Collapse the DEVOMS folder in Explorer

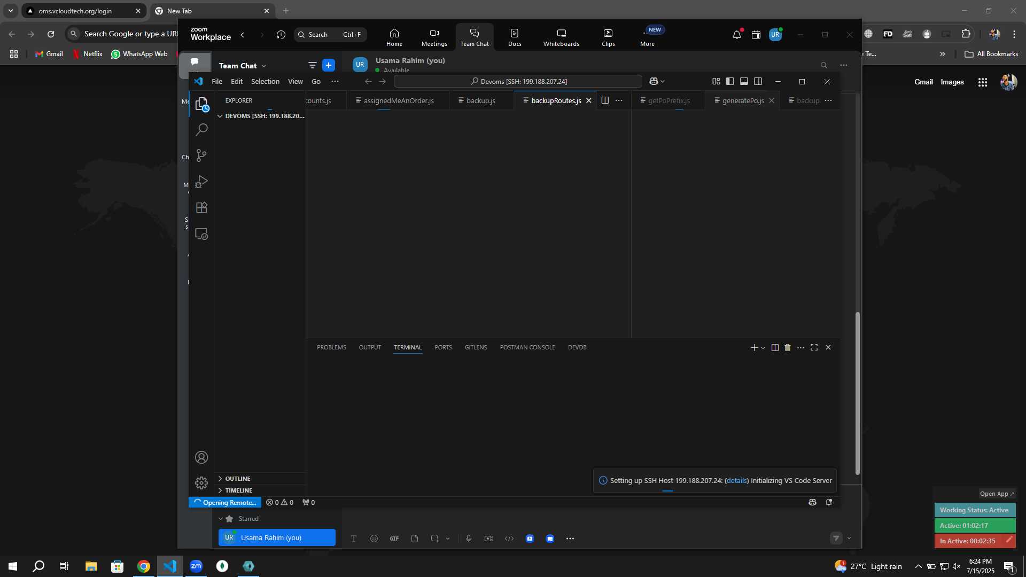260,116
